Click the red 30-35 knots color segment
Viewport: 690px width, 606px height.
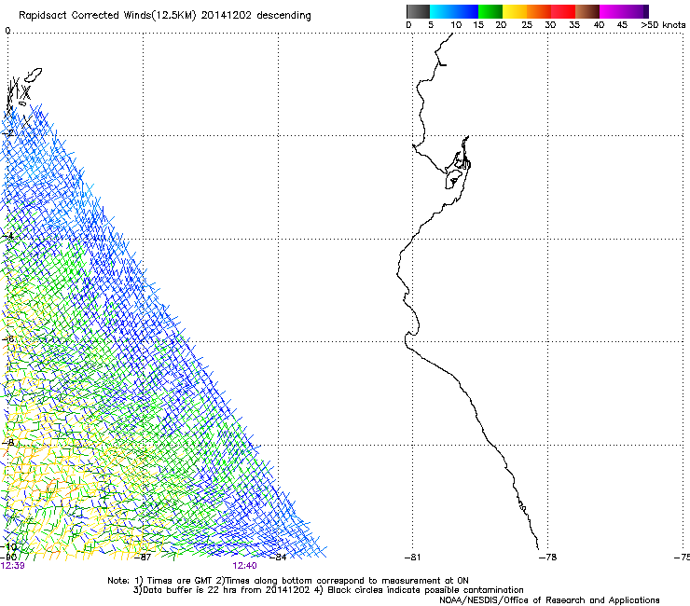563,11
